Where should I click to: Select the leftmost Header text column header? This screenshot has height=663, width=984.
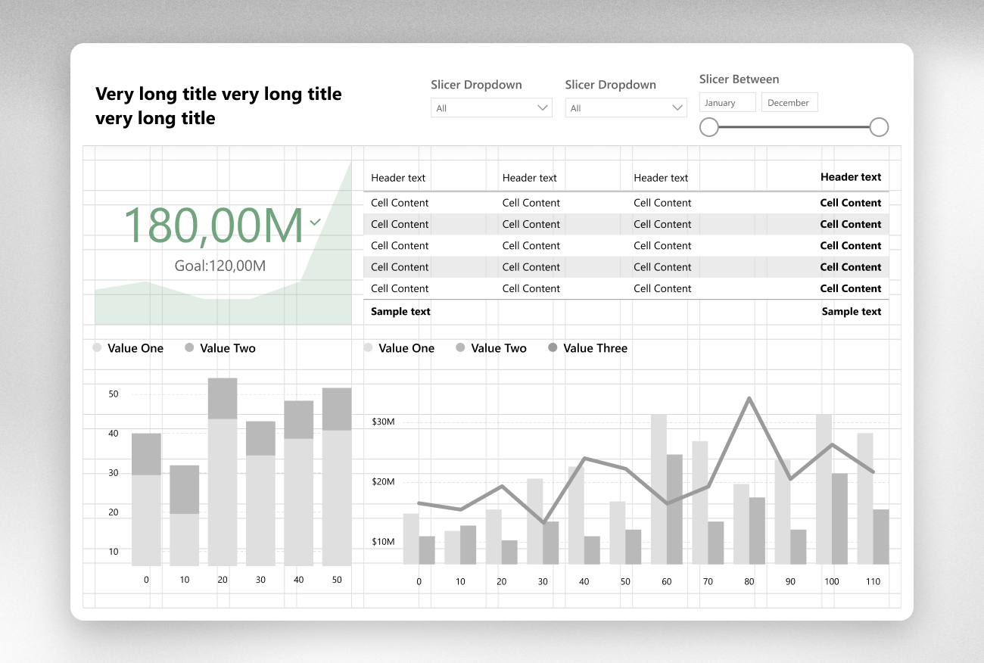click(x=398, y=178)
